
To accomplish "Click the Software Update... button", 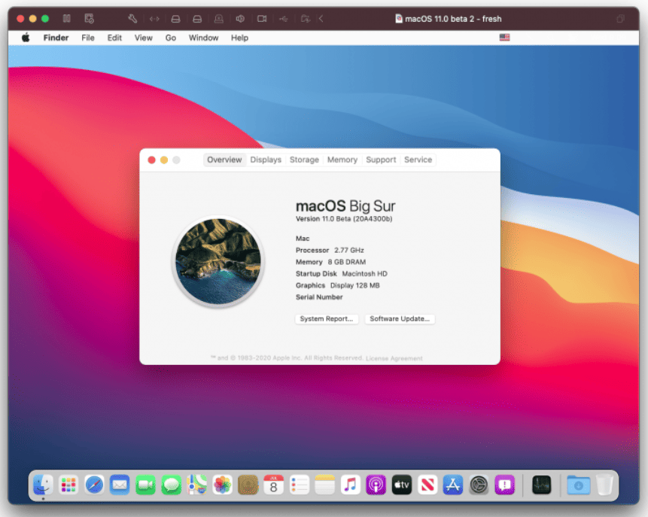I will click(400, 318).
